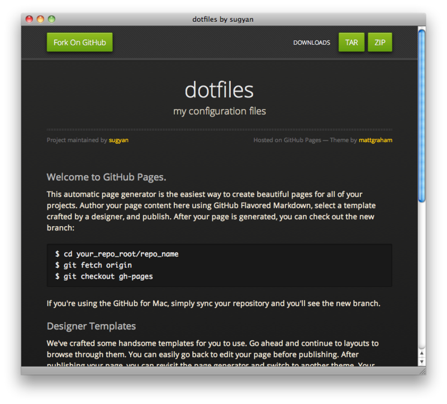Viewport: 447px width, 404px height.
Task: Open the sugyan maintainer link
Action: pyautogui.click(x=118, y=140)
